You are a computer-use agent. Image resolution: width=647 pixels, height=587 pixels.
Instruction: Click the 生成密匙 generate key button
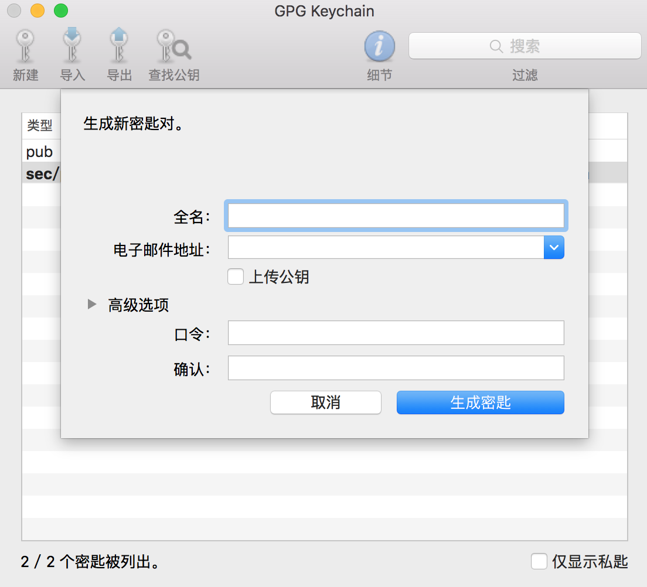pos(481,402)
